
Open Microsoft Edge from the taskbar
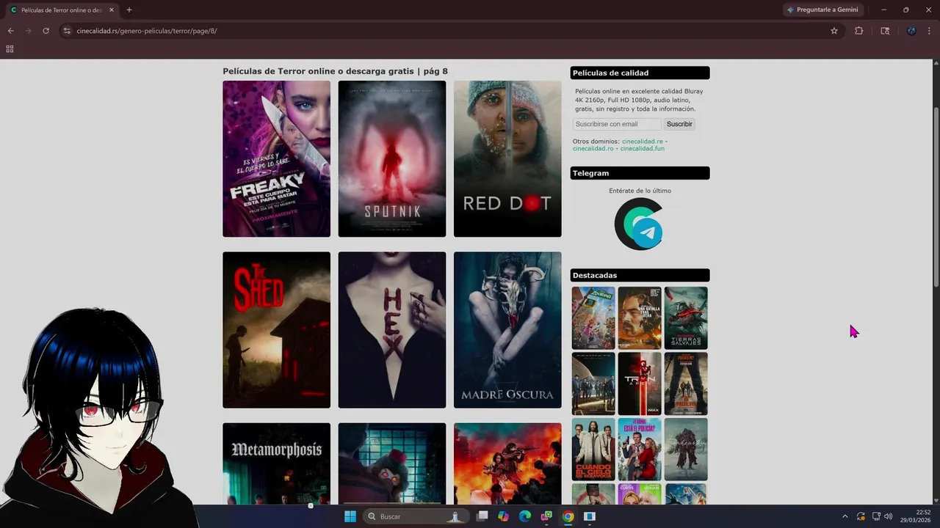pyautogui.click(x=525, y=516)
